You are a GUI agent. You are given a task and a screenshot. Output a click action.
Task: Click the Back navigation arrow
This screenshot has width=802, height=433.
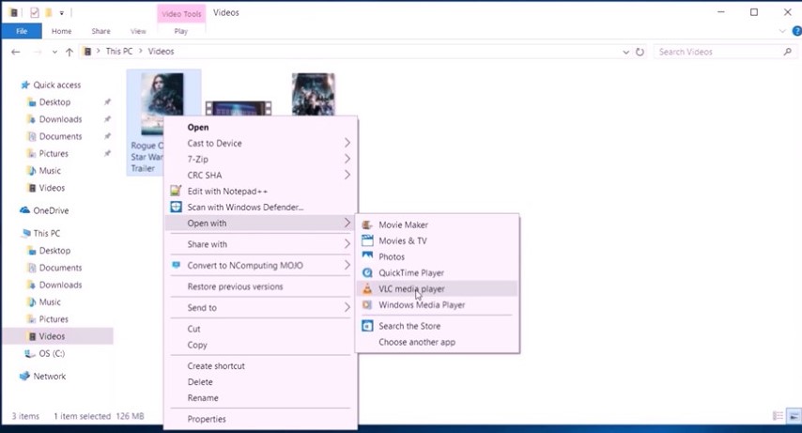(16, 52)
